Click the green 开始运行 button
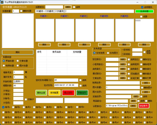 tap(82, 93)
